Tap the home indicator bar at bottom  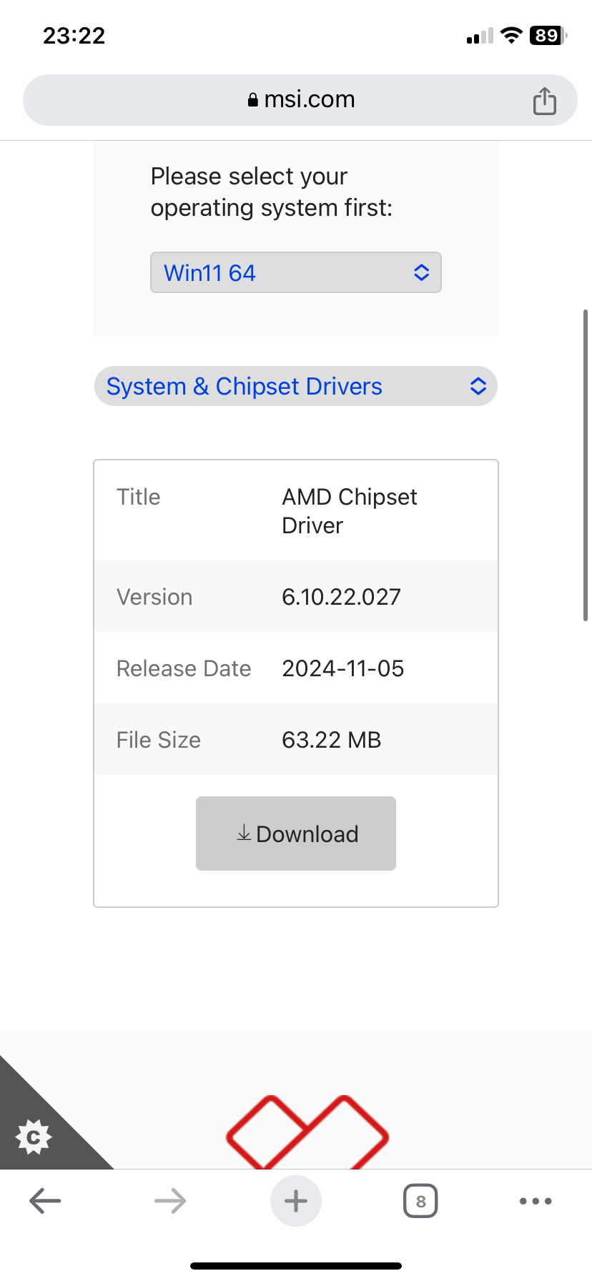coord(296,1266)
